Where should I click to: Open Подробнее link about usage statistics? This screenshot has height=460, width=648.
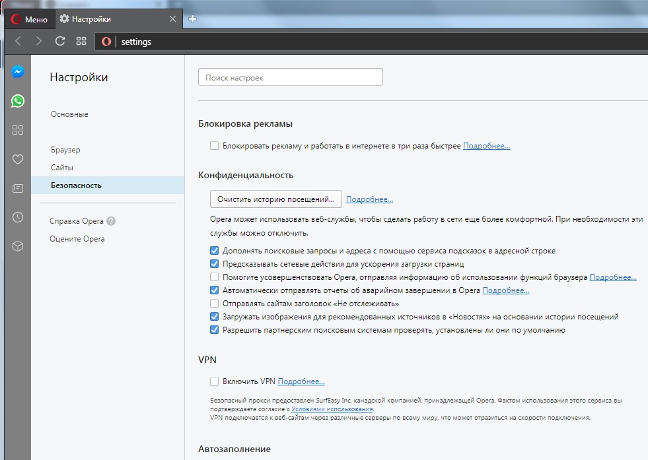pyautogui.click(x=613, y=277)
